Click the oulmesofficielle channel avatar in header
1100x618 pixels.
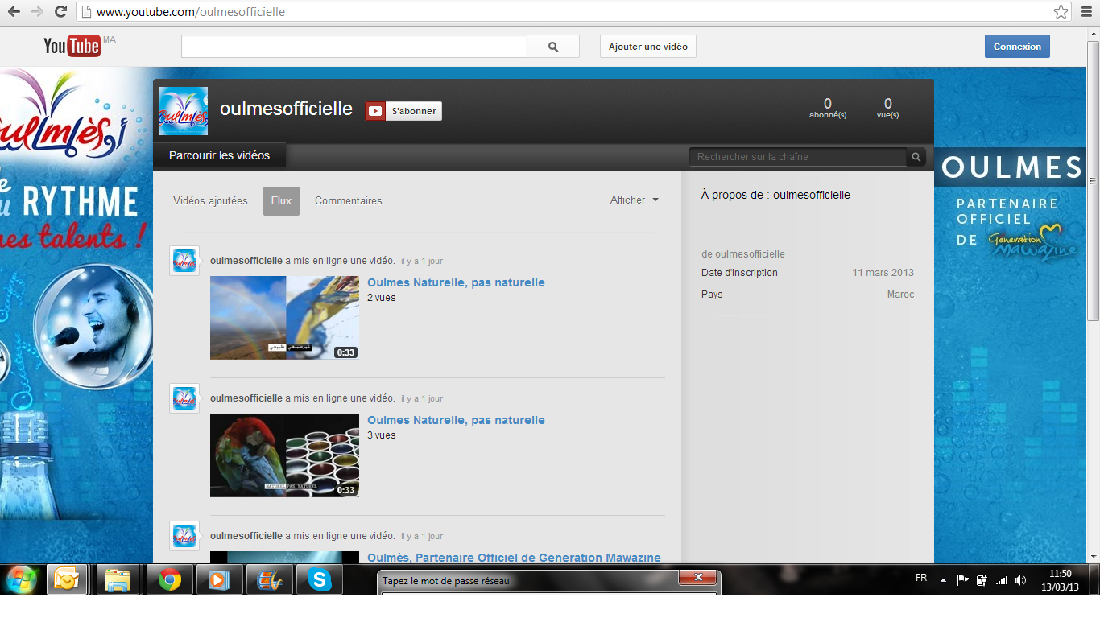coord(184,111)
